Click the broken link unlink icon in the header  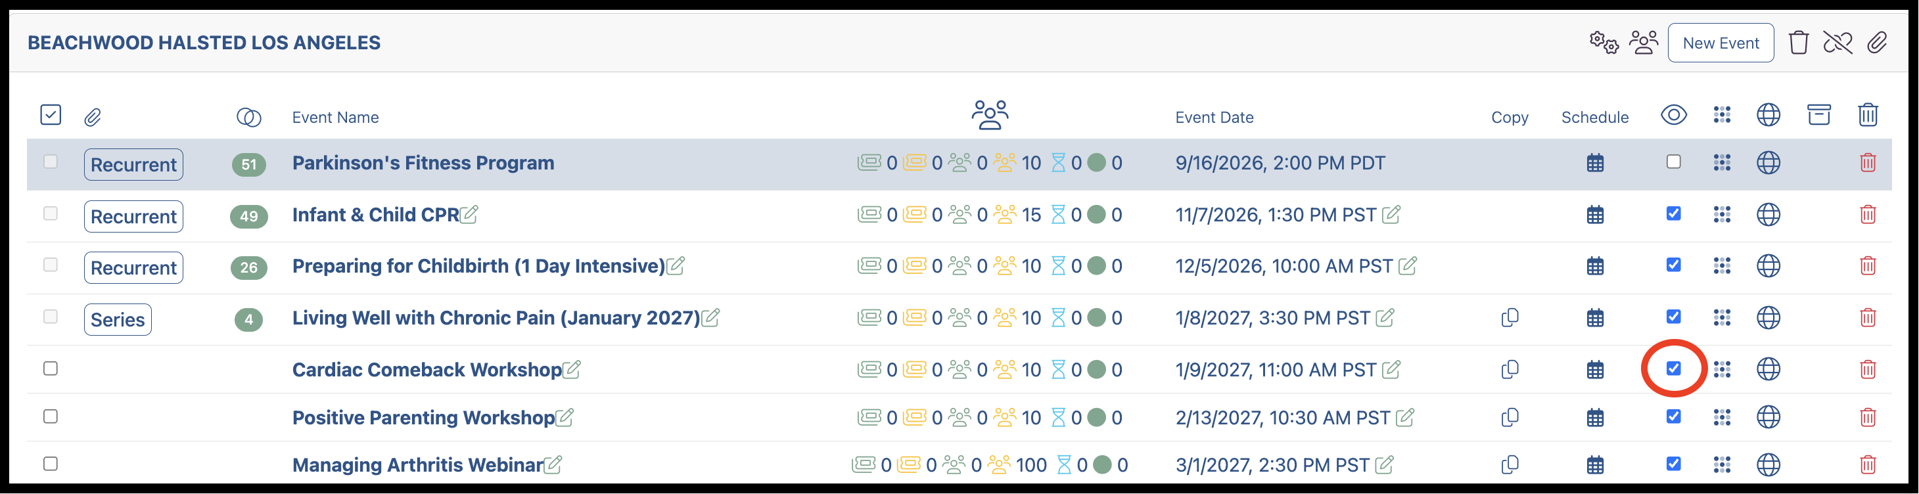coord(1838,43)
